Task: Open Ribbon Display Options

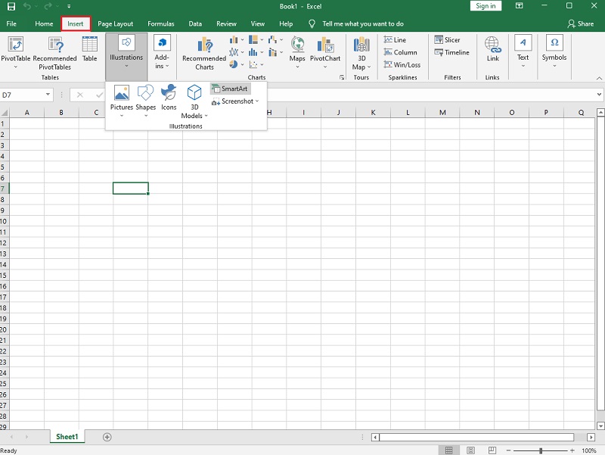Action: tap(520, 6)
